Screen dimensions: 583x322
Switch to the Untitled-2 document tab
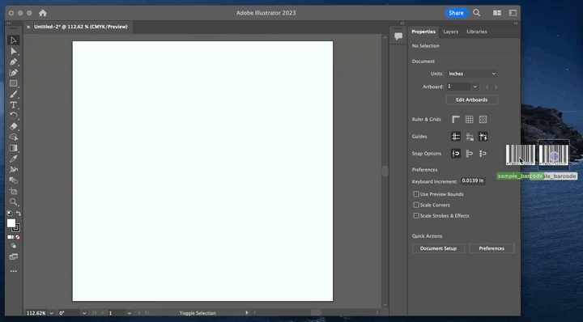pos(81,27)
